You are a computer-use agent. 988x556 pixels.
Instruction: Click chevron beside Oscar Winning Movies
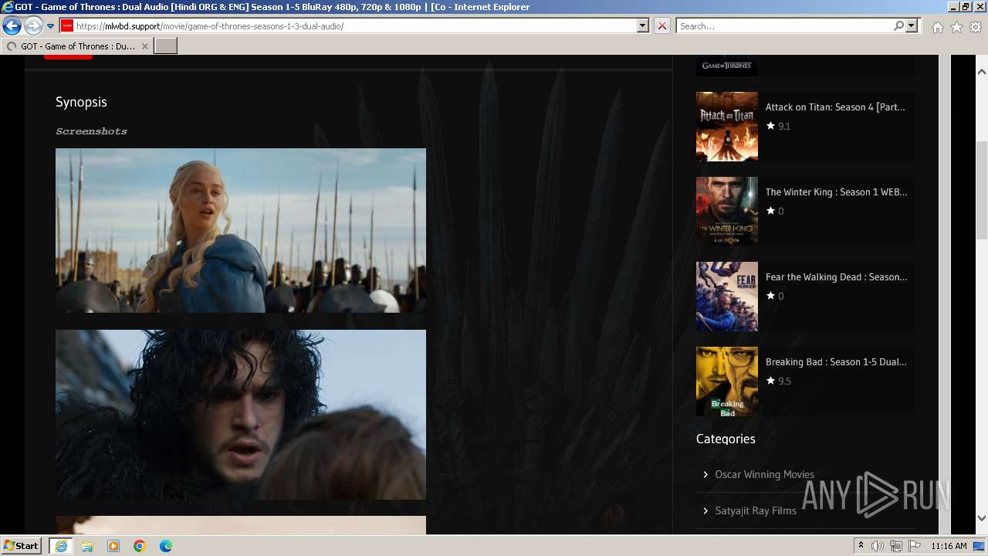click(x=705, y=475)
